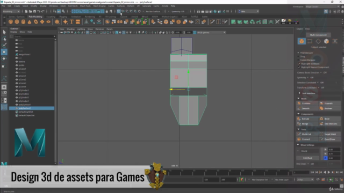This screenshot has height=193, width=344.
Task: Create a polygon cube from the shelf
Action: tap(17, 21)
